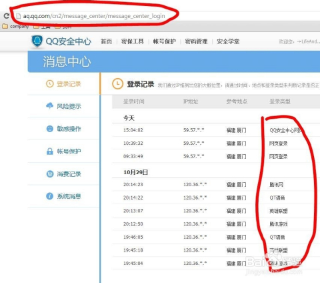Screen dimensions: 320x283
Task: Click the QQ安全中心网页 login type entry
Action: click(286, 130)
